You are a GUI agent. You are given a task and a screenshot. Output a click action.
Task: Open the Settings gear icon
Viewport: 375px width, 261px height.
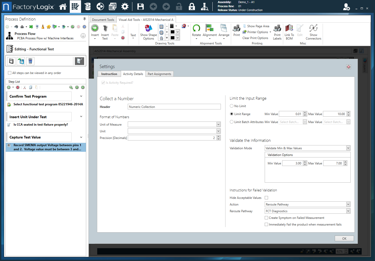click(125, 7)
